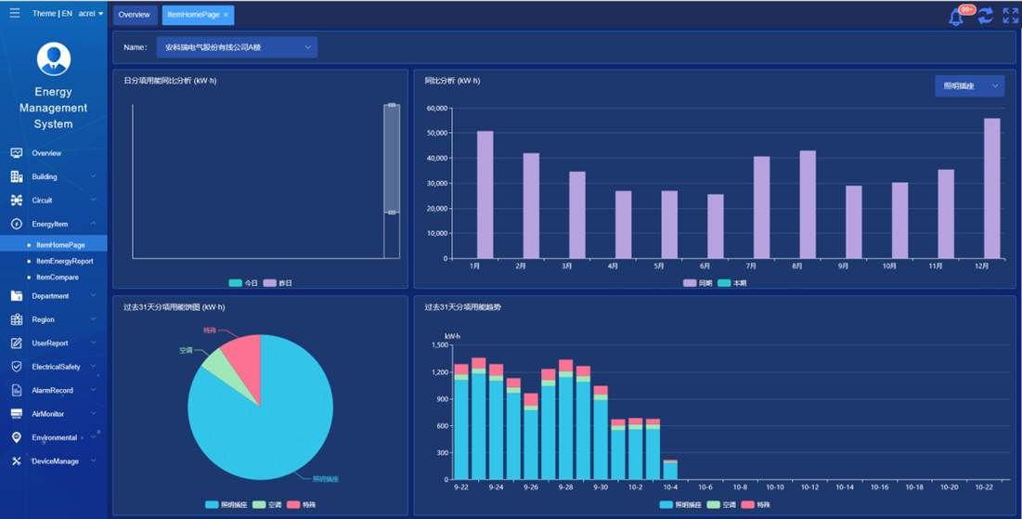Open the Name building selection dropdown
The image size is (1022, 519).
tap(237, 47)
